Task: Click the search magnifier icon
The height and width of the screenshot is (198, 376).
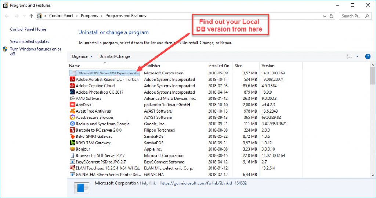Action: click(x=367, y=16)
